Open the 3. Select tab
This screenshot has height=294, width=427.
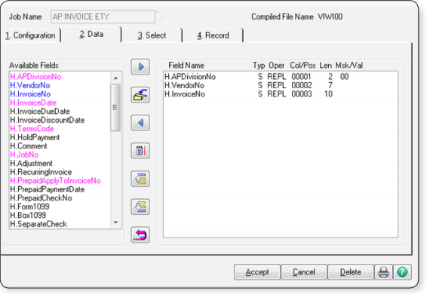(x=152, y=35)
